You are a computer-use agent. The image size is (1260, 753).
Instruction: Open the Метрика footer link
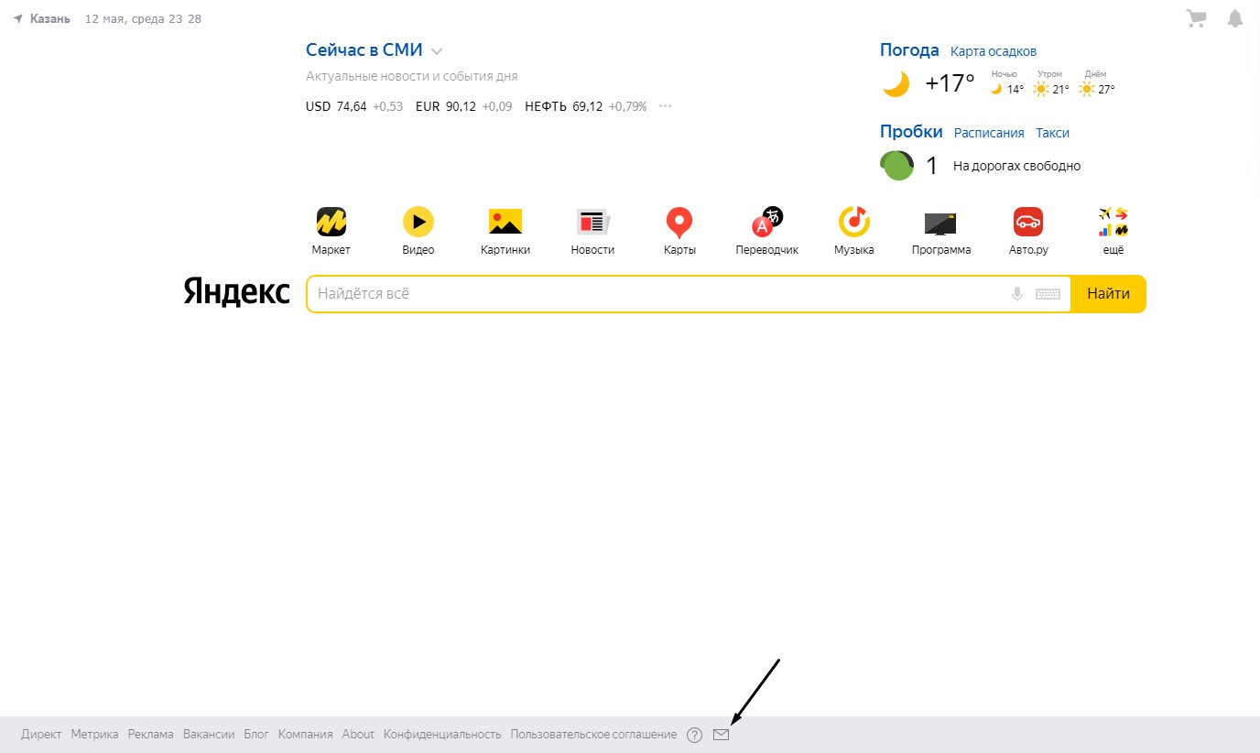click(94, 735)
